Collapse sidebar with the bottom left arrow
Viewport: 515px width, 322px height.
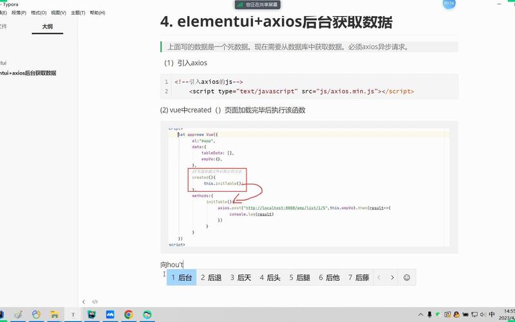84,301
